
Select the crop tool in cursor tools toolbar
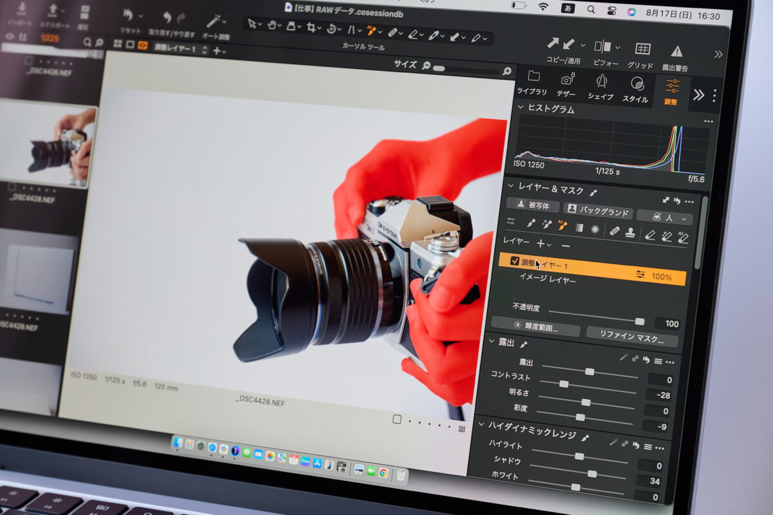[x=312, y=28]
